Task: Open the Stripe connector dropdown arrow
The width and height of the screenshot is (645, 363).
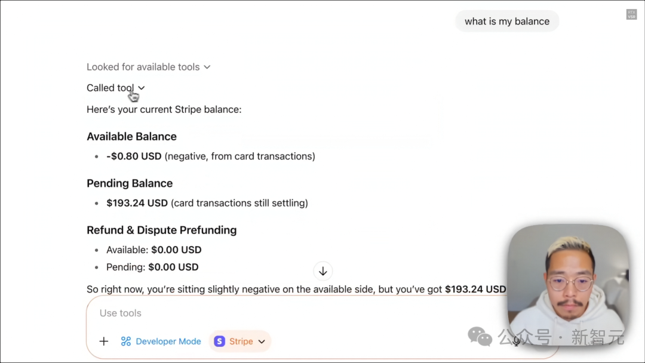Action: pyautogui.click(x=262, y=342)
